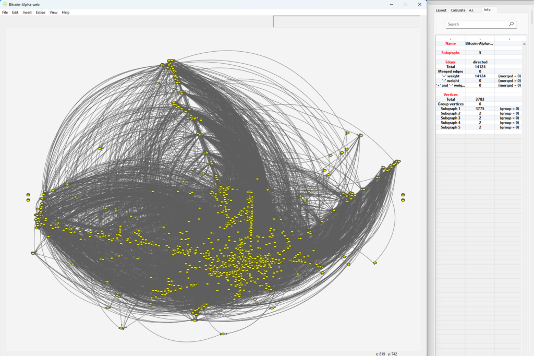Click the red Edges heading in the table
Image resolution: width=534 pixels, height=356 pixels.
point(451,62)
